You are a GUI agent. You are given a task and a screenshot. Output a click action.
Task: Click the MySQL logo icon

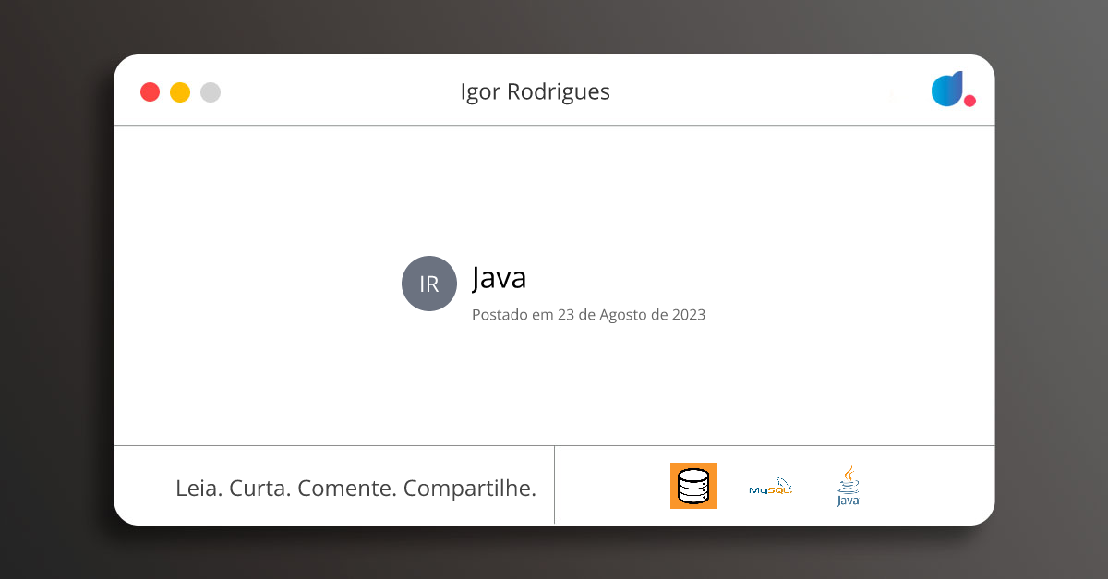pos(770,487)
